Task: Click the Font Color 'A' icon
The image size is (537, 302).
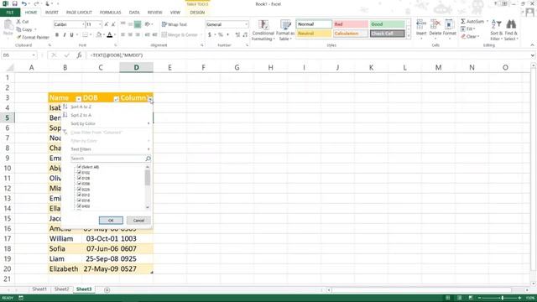Action: pos(110,35)
